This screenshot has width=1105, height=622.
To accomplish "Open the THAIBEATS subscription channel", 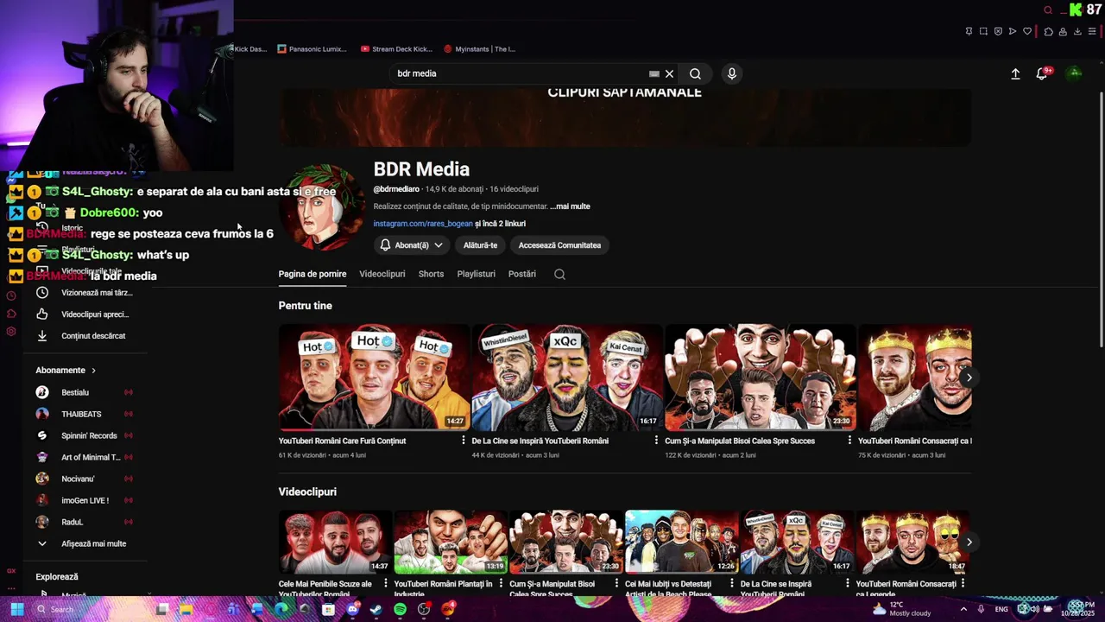I will pos(85,414).
